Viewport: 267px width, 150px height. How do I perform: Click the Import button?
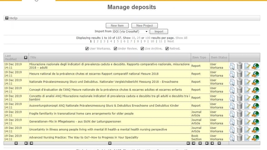tap(159, 32)
